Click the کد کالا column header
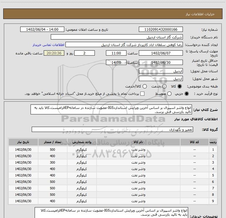This screenshot has width=226, height=218. (194, 142)
